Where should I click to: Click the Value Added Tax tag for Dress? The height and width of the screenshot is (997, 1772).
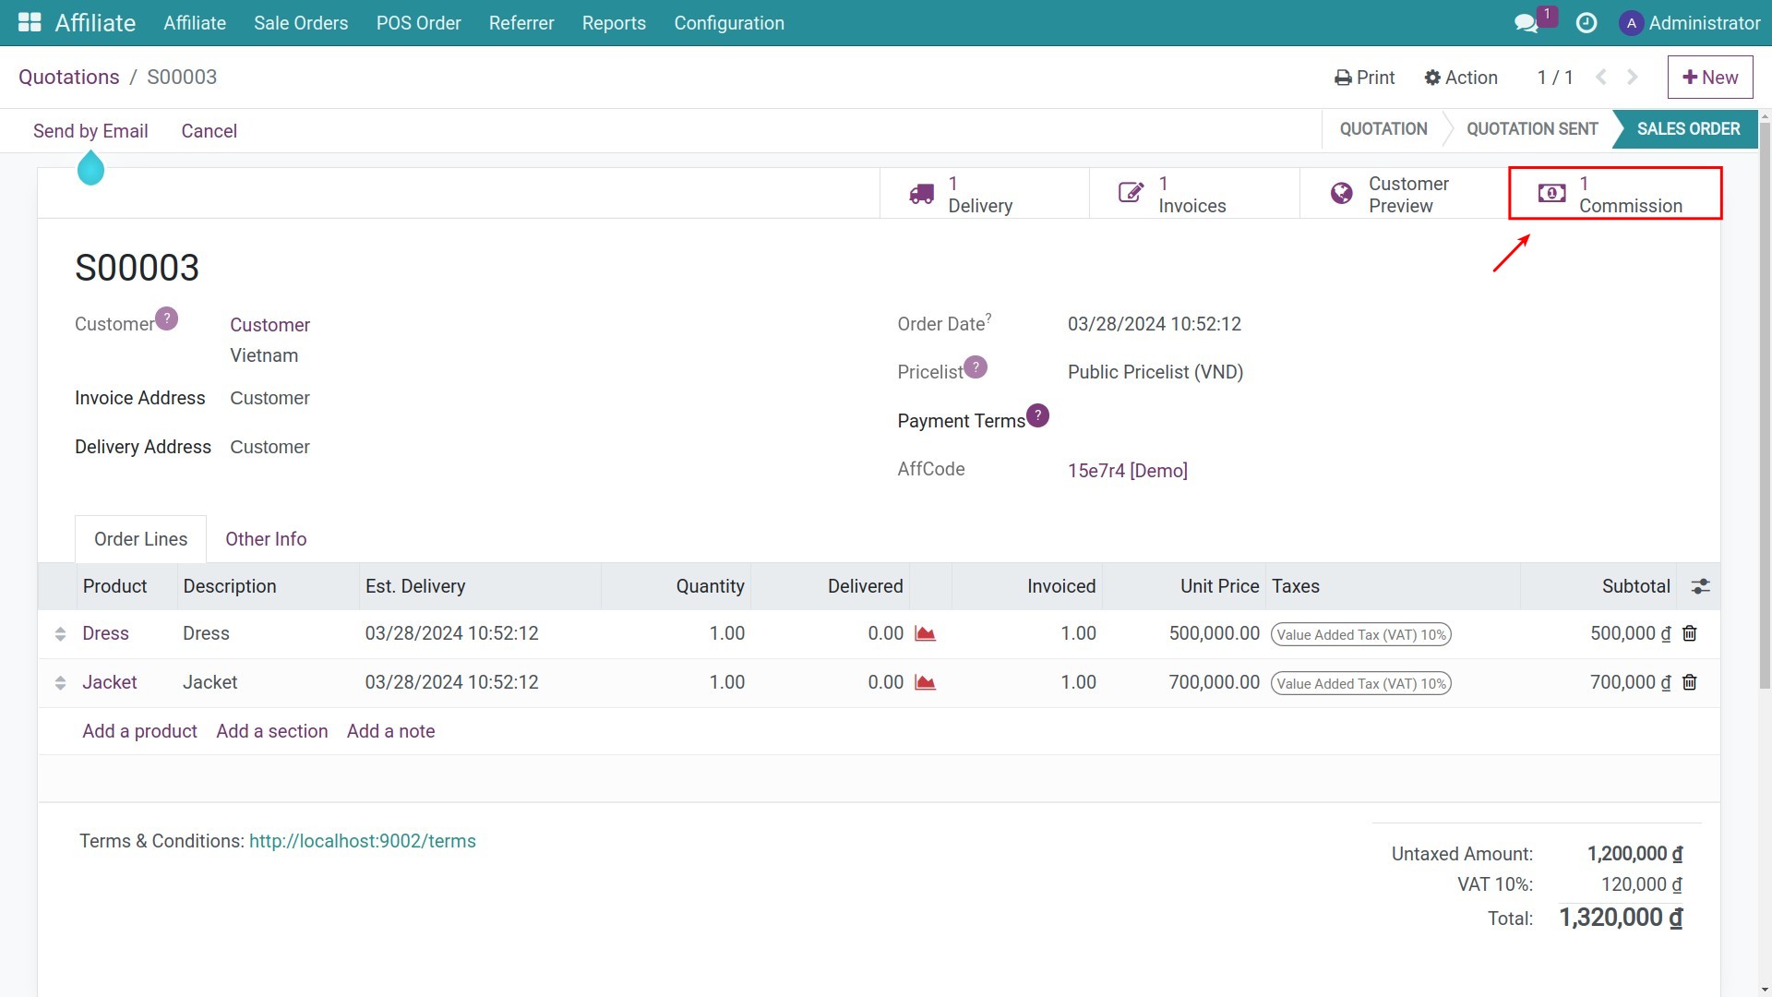1360,634
